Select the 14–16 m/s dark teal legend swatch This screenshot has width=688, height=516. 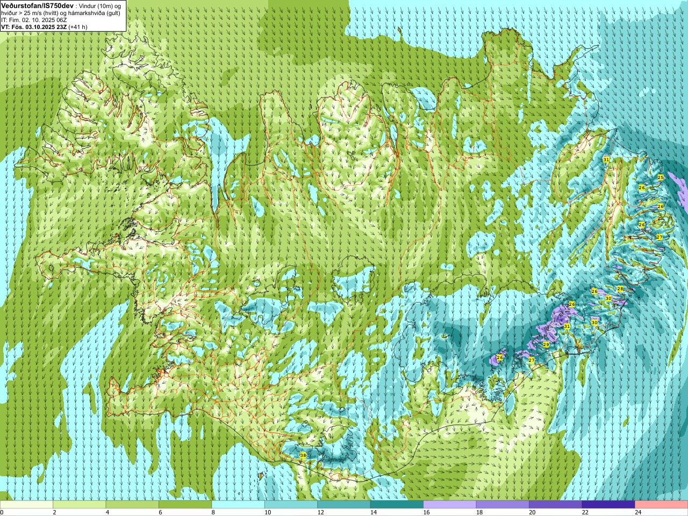coord(397,505)
